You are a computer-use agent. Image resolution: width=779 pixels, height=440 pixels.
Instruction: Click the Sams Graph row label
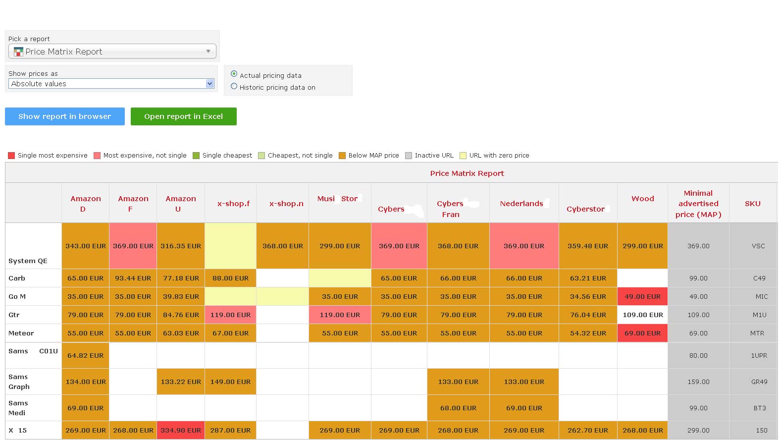click(x=19, y=382)
